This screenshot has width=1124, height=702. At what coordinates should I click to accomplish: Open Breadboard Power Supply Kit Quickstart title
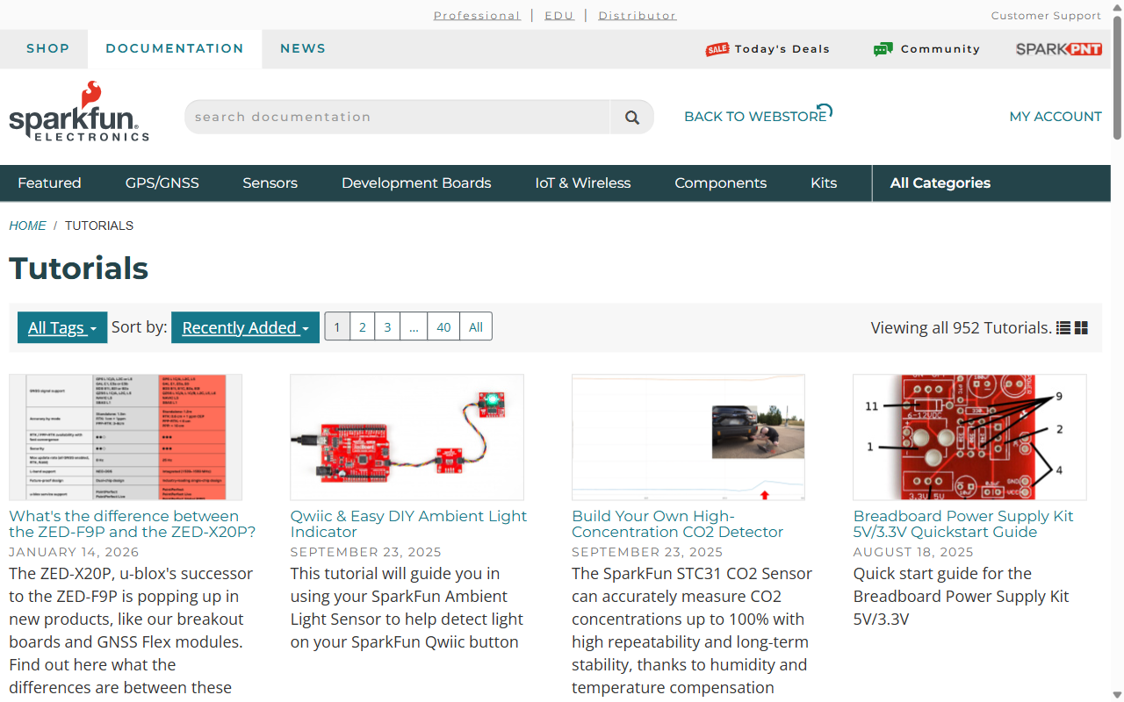coord(963,524)
